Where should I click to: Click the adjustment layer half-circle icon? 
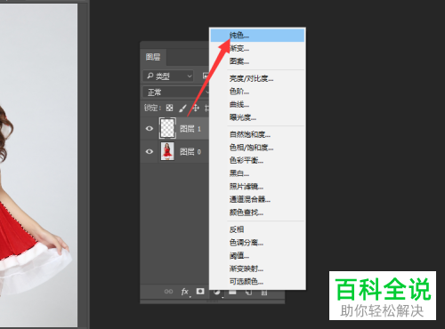pos(216,293)
